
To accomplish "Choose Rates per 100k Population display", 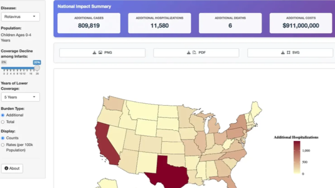I will [x=3, y=145].
